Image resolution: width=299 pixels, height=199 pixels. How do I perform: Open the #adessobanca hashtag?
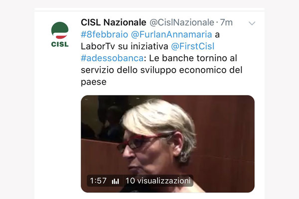tap(112, 58)
